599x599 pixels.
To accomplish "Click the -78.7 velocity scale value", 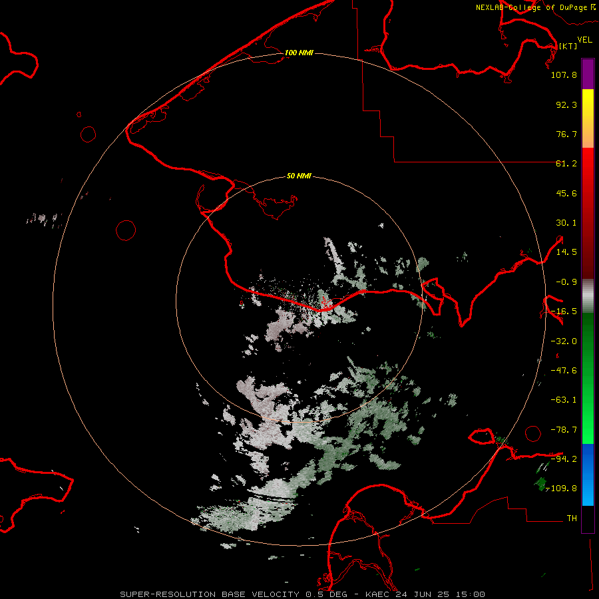I will [564, 430].
